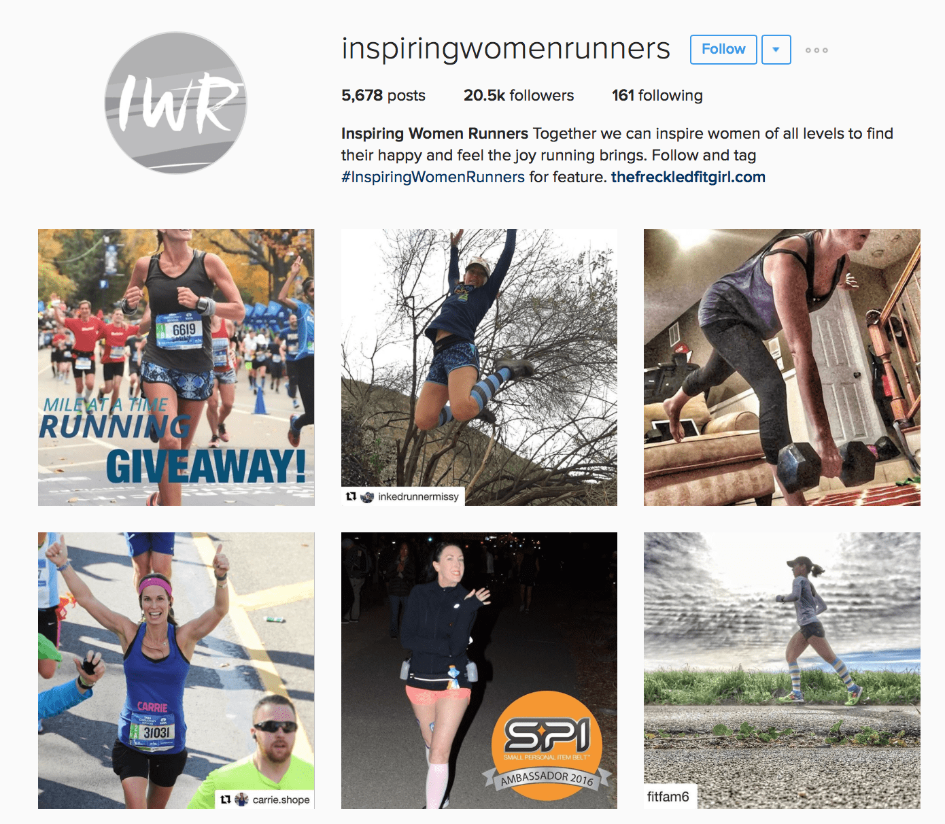Click the inkedrunnermissy avatar on the repost label
Image resolution: width=945 pixels, height=824 pixels.
click(x=367, y=496)
